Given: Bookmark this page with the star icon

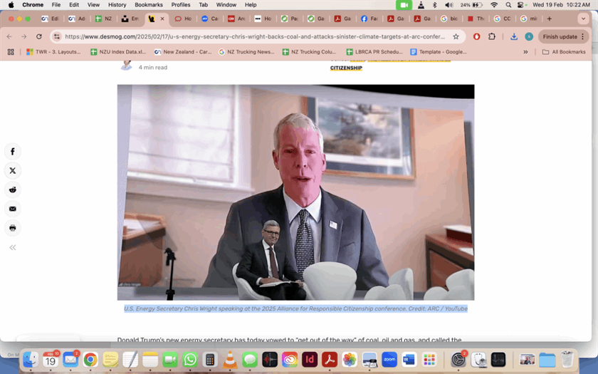Looking at the screenshot, I should pos(456,36).
